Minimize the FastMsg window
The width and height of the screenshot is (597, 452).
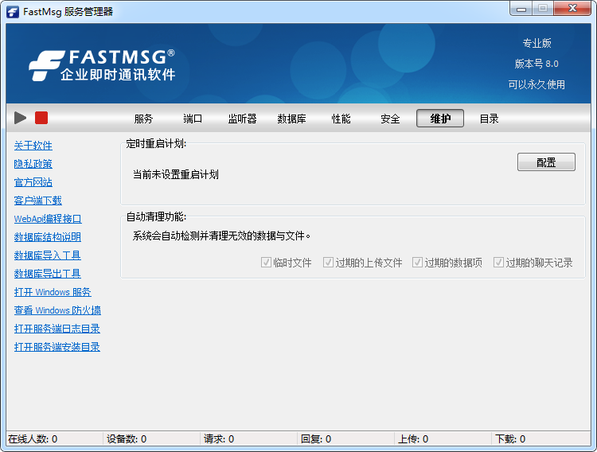(521, 9)
